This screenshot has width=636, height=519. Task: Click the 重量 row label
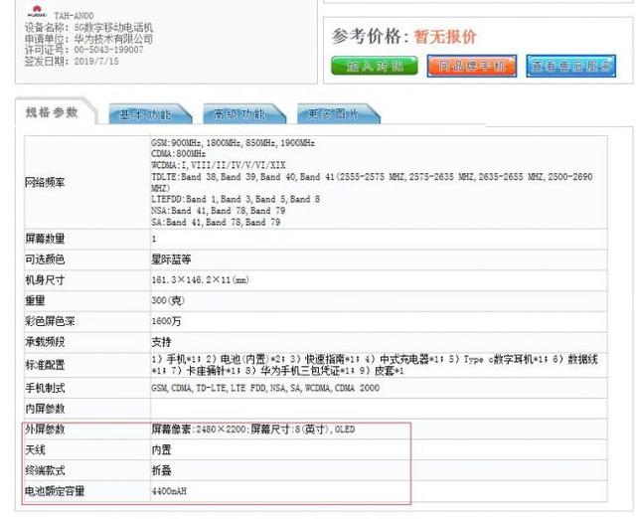pyautogui.click(x=35, y=301)
